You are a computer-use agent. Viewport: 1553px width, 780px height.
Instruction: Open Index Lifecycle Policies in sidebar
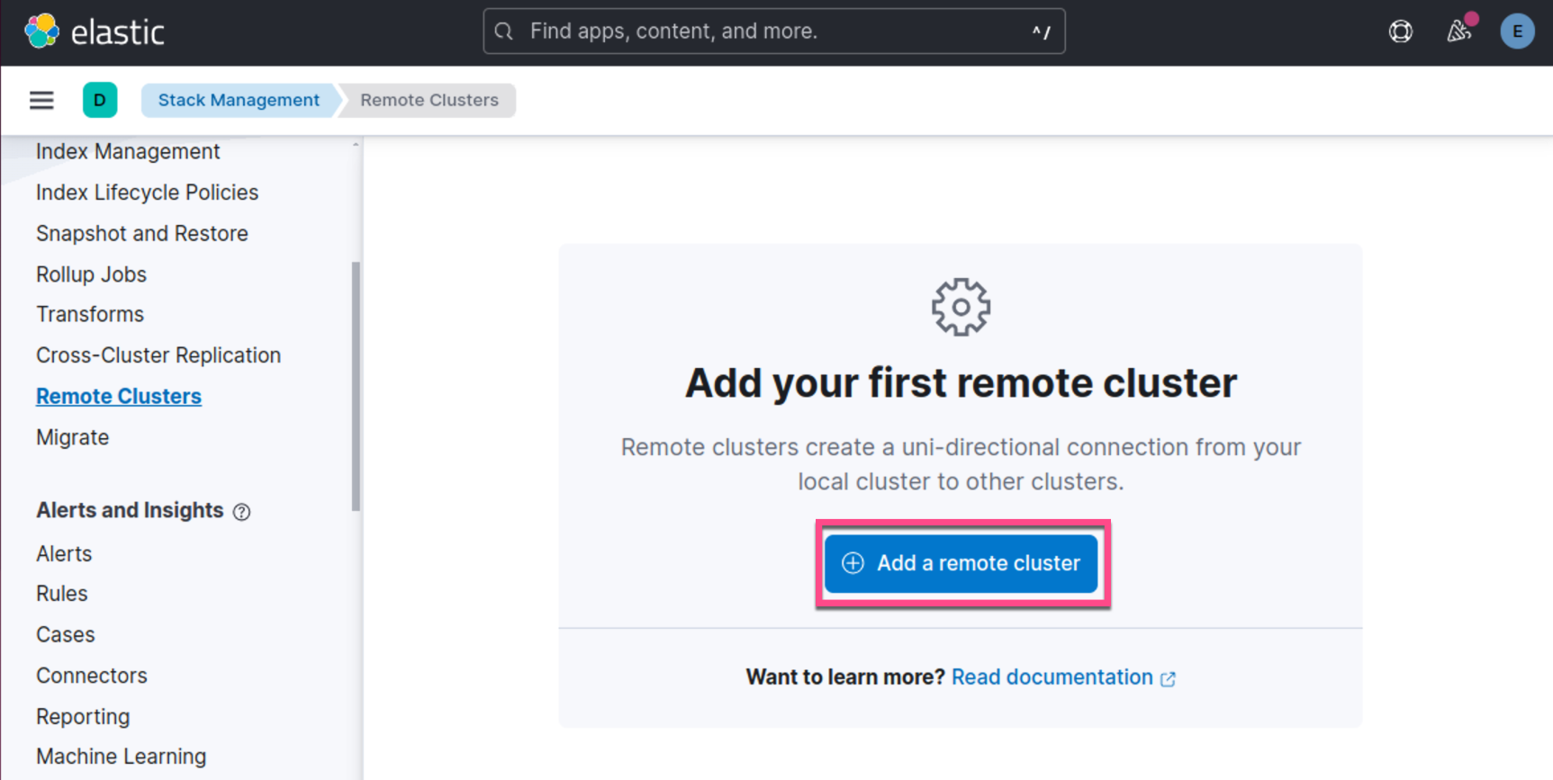pos(147,193)
